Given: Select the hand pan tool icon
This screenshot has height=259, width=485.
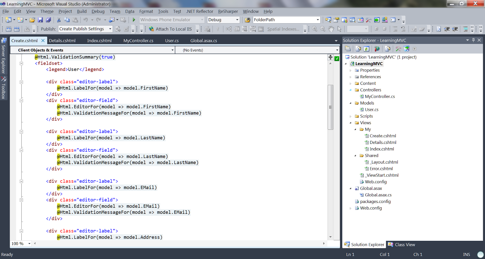Looking at the screenshot, I should coord(331,29).
